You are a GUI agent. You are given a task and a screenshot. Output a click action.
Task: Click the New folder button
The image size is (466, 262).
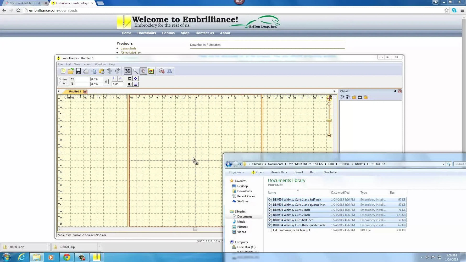(330, 172)
